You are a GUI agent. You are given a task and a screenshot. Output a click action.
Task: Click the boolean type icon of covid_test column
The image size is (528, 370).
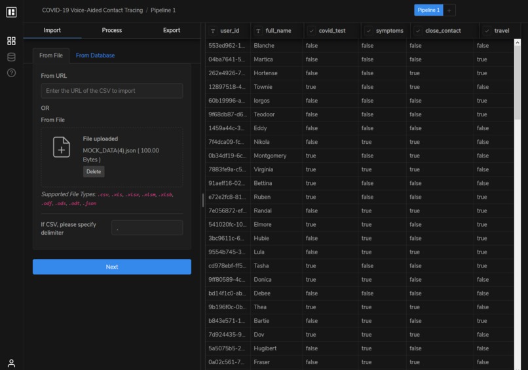tap(311, 31)
